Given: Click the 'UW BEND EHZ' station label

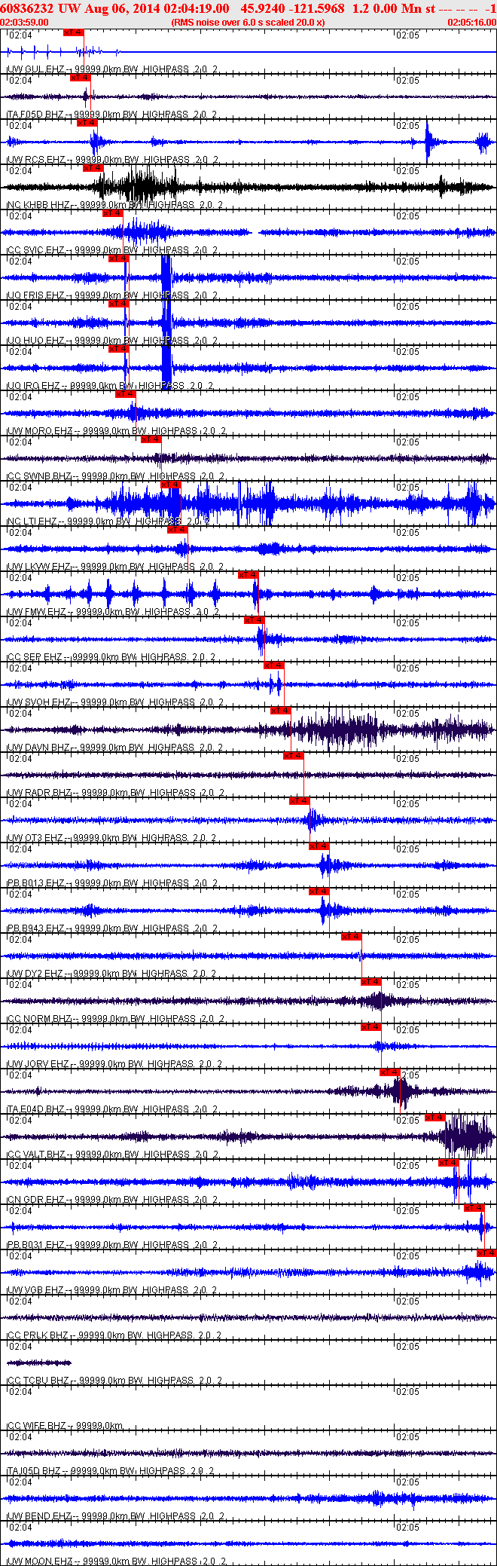Looking at the screenshot, I should (39, 1516).
